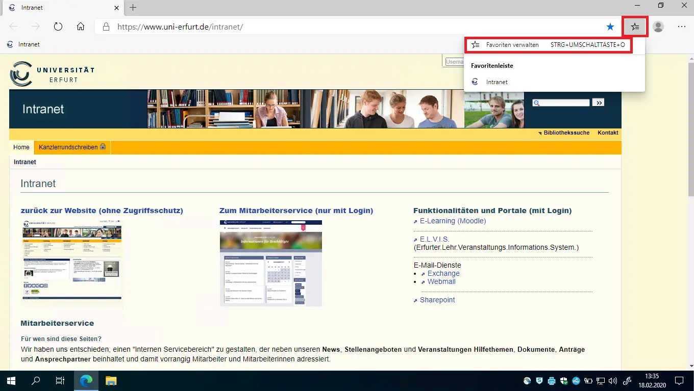Screen dimensions: 694x391
Task: Click the Windows Task View icon
Action: point(60,380)
